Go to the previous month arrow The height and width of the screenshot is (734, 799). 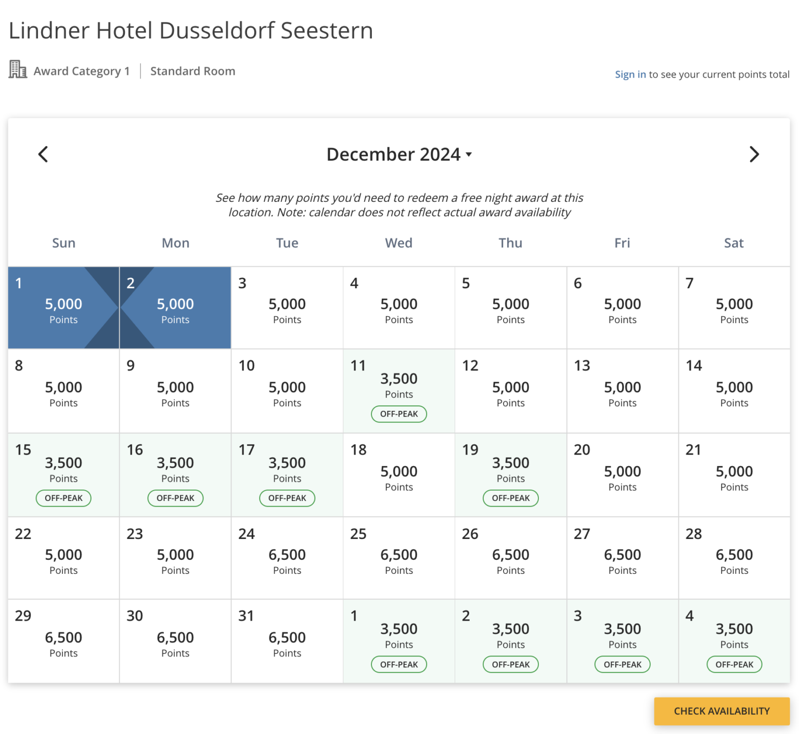click(x=43, y=154)
